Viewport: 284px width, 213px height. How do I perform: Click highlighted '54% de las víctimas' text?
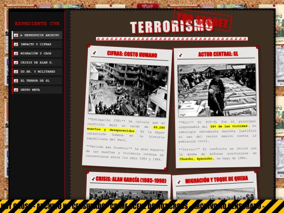click(x=229, y=126)
